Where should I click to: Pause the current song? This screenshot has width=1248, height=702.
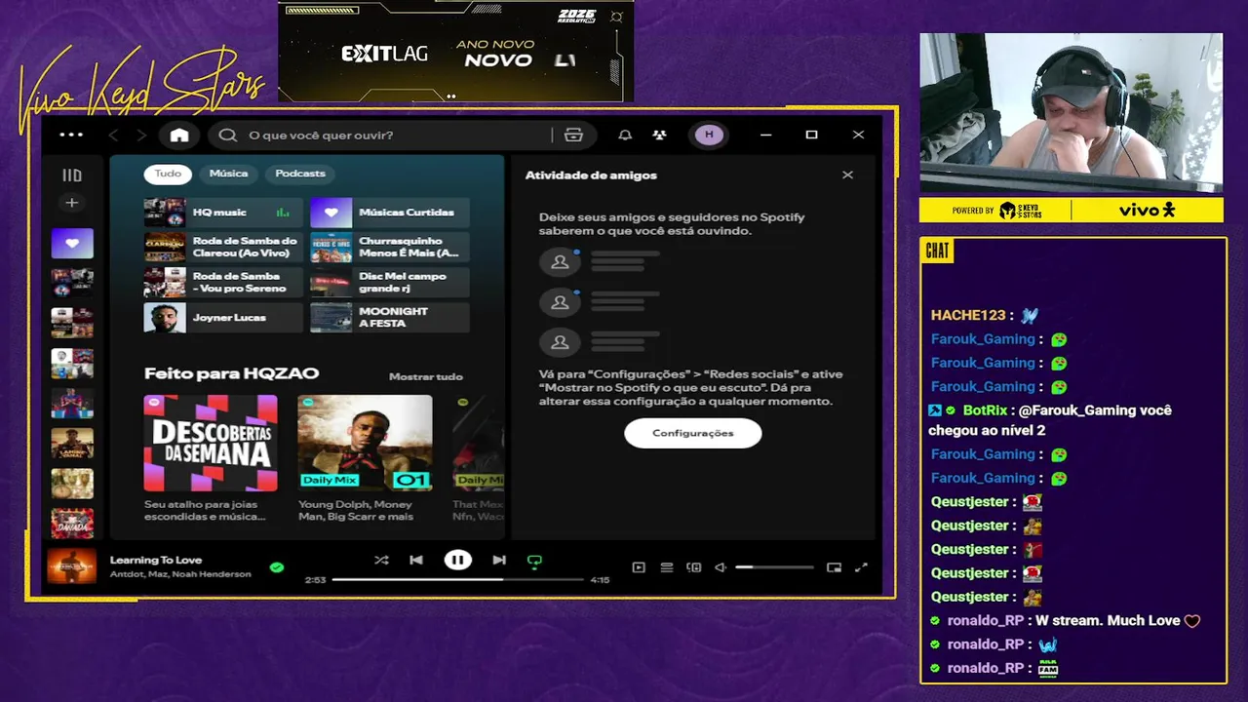tap(457, 560)
